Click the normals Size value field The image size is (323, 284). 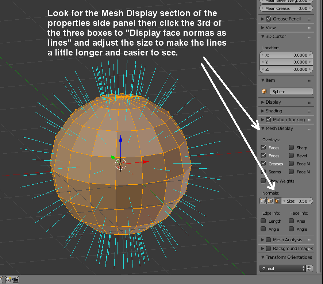pos(297,201)
